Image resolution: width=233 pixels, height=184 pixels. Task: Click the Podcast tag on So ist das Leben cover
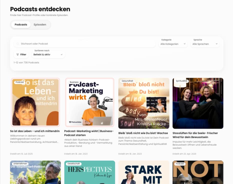point(20,82)
